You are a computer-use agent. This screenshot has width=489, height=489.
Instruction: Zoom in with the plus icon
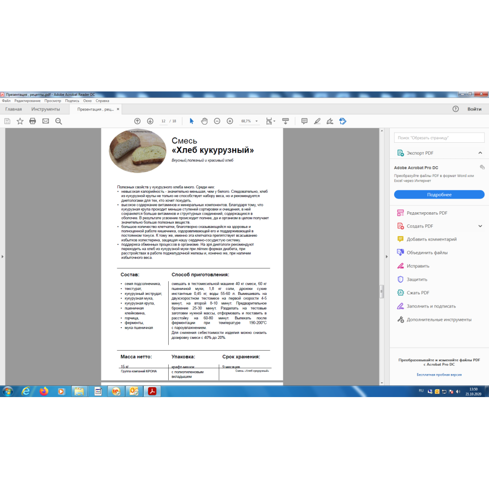tap(230, 121)
